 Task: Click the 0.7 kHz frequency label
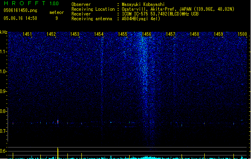click(x=3, y=131)
